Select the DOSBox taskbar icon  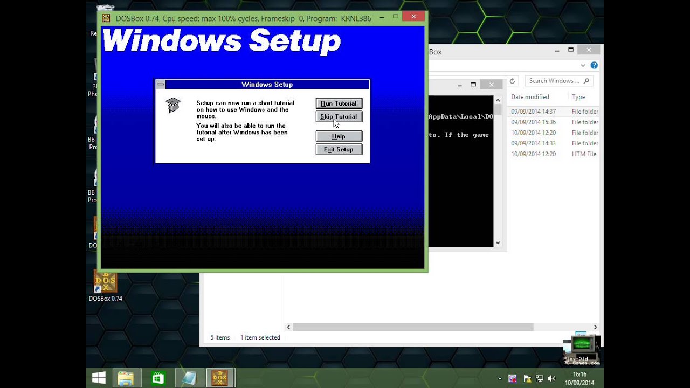(220, 378)
